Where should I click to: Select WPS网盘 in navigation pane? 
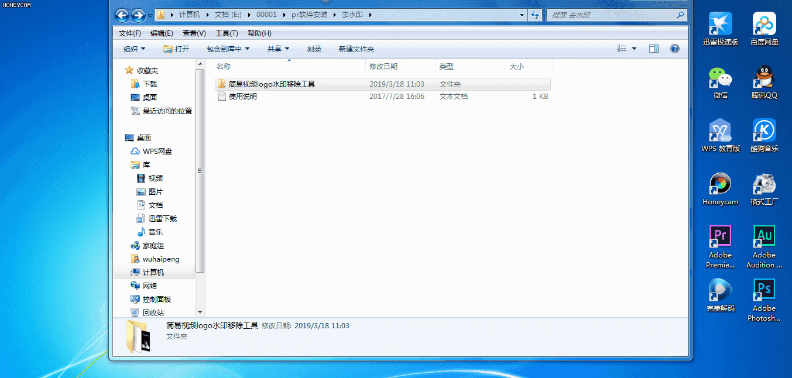[x=151, y=151]
